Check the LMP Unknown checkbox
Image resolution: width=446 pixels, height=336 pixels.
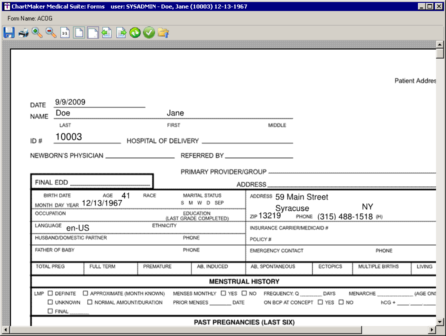(x=50, y=302)
